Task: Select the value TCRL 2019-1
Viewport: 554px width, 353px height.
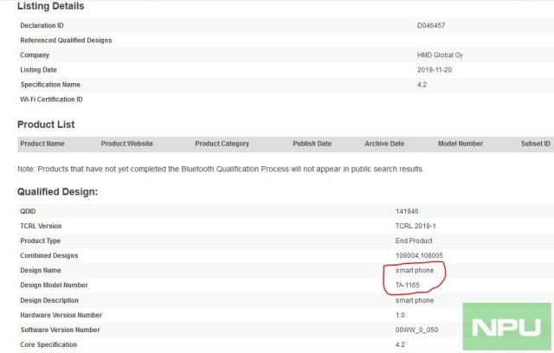Action: tap(415, 226)
